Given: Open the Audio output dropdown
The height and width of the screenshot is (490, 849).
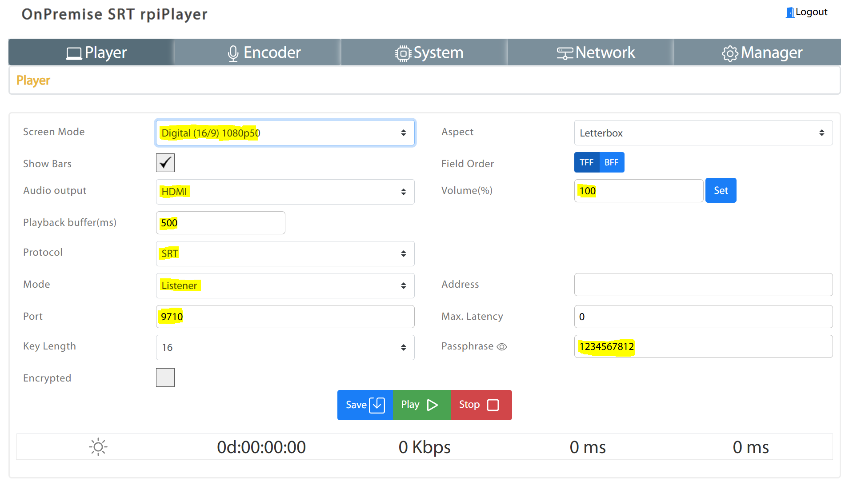Looking at the screenshot, I should point(285,192).
